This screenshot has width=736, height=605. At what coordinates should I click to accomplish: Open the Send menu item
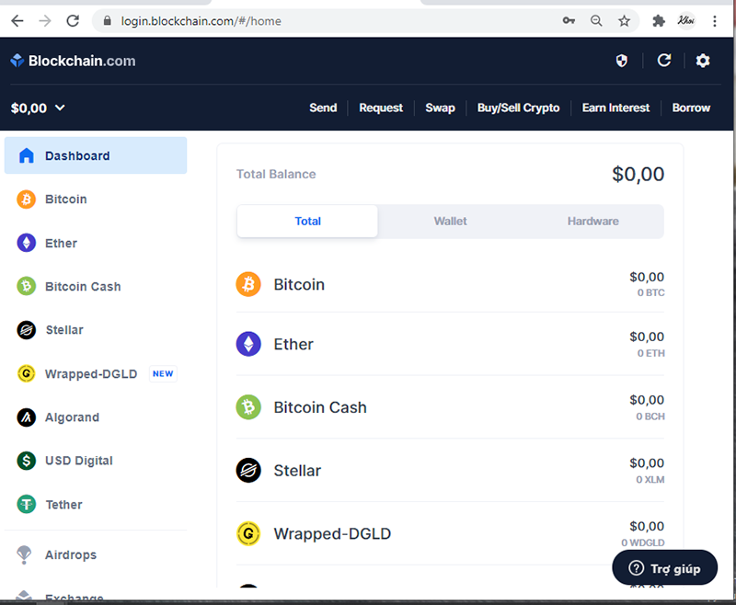coord(323,108)
